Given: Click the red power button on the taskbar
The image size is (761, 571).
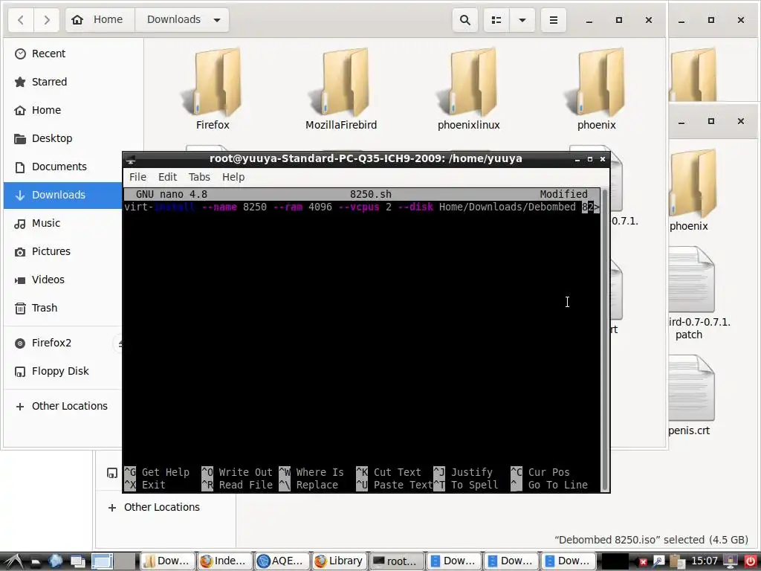Looking at the screenshot, I should coord(751,562).
